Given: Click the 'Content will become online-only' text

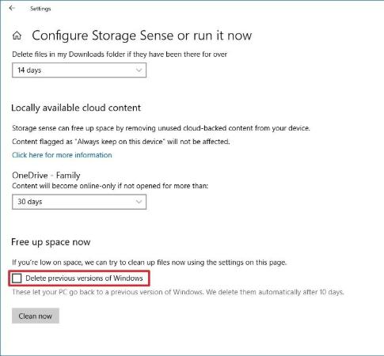Looking at the screenshot, I should point(110,186).
